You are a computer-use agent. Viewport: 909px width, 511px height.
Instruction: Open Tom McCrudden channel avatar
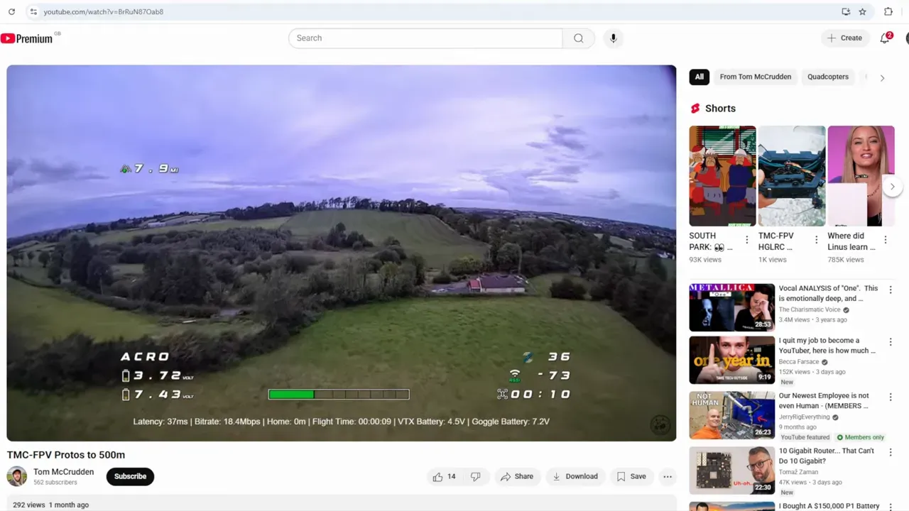[17, 476]
